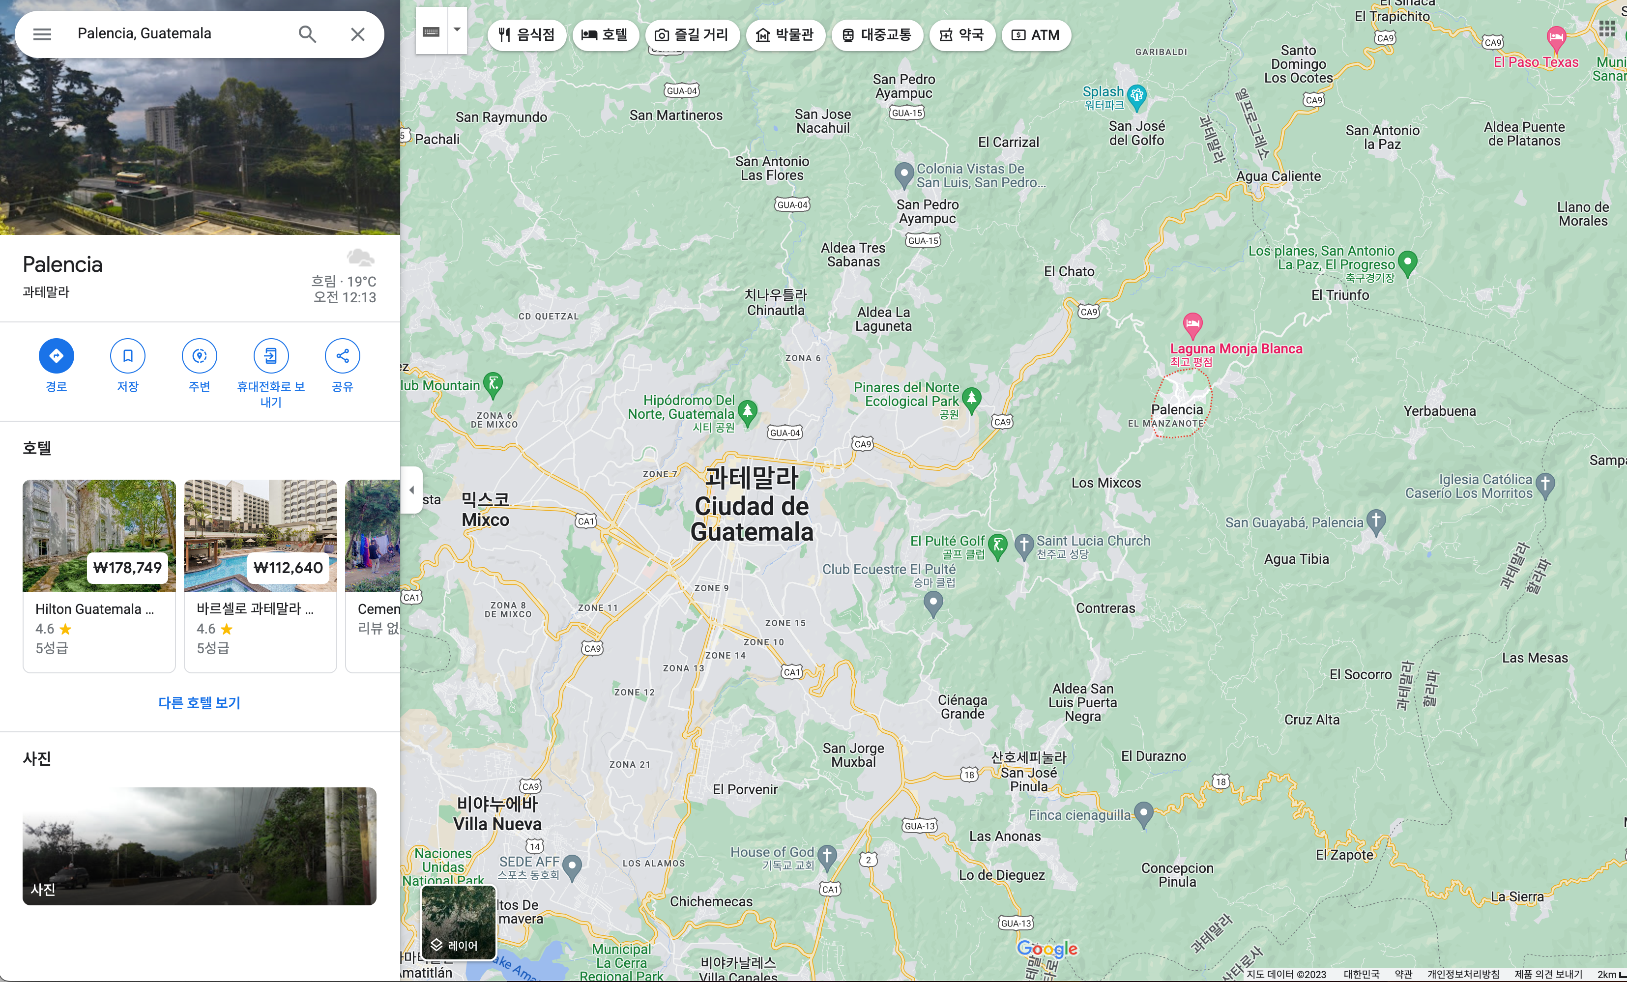This screenshot has height=982, width=1627.
Task: Click the Club Mountain golf pin
Action: coord(493,385)
